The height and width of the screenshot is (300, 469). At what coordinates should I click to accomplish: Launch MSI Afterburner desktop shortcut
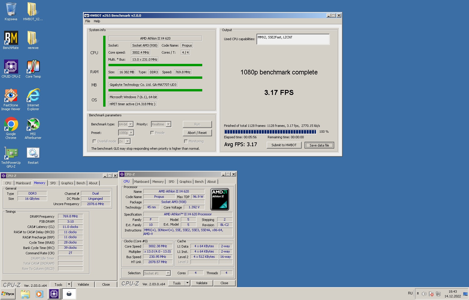point(33,128)
